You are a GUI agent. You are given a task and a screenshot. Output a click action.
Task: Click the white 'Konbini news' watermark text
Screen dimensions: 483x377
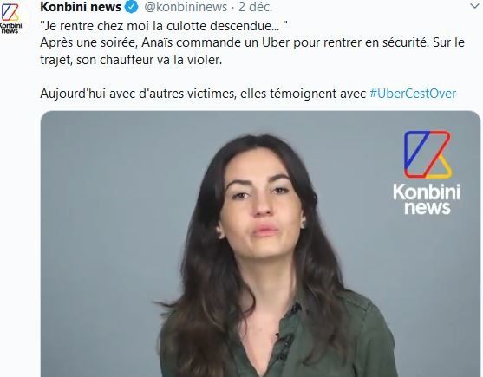point(427,199)
